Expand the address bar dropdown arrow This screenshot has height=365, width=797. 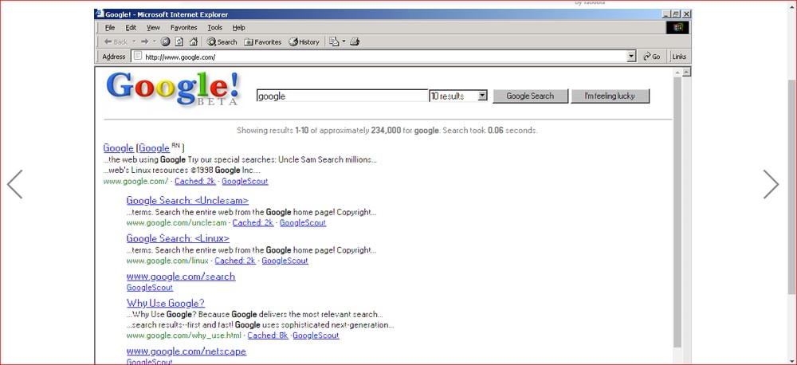click(631, 57)
